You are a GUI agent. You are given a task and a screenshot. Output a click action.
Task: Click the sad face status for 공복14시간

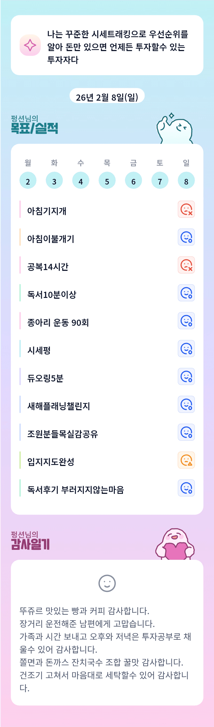[186, 265]
